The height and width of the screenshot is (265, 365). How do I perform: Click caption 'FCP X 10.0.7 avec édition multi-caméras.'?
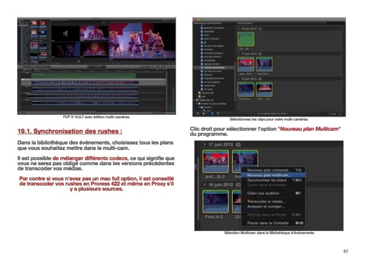point(96,117)
